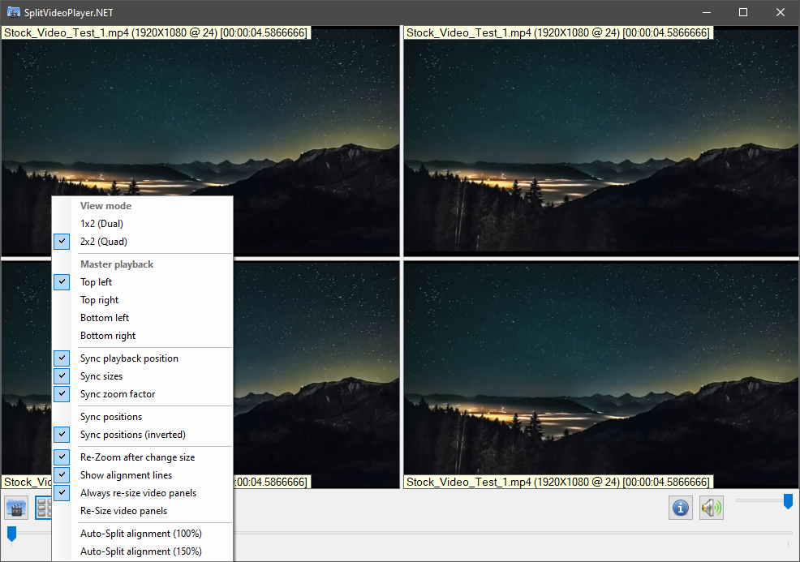Image resolution: width=800 pixels, height=562 pixels.
Task: Open the blue info button
Action: pyautogui.click(x=681, y=508)
